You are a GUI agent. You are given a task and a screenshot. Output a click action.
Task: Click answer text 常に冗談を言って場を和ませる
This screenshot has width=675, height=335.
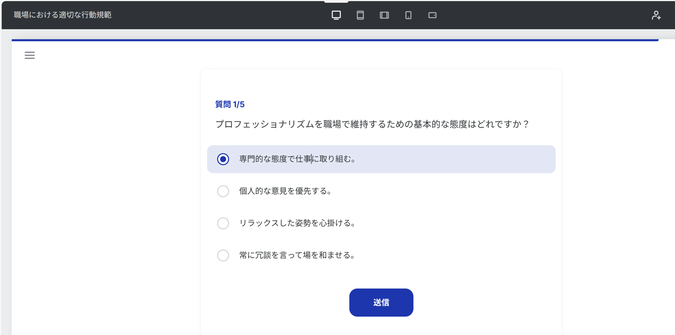coord(297,255)
